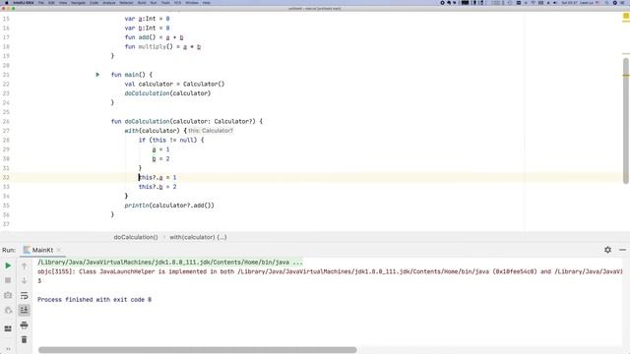The width and height of the screenshot is (630, 354).
Task: Open the Help menu
Action: [x=206, y=3]
